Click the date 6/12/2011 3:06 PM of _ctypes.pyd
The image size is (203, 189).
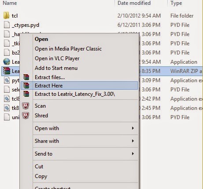(139, 25)
